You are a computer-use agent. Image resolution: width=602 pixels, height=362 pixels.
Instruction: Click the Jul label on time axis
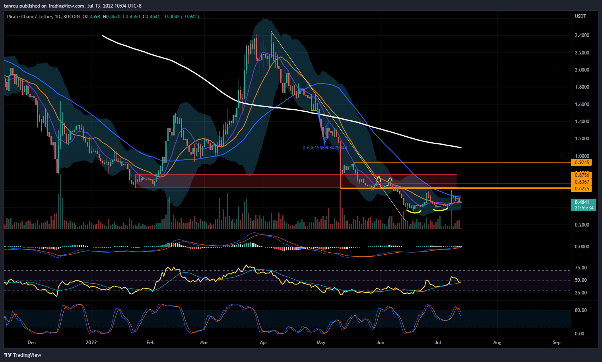(x=438, y=343)
